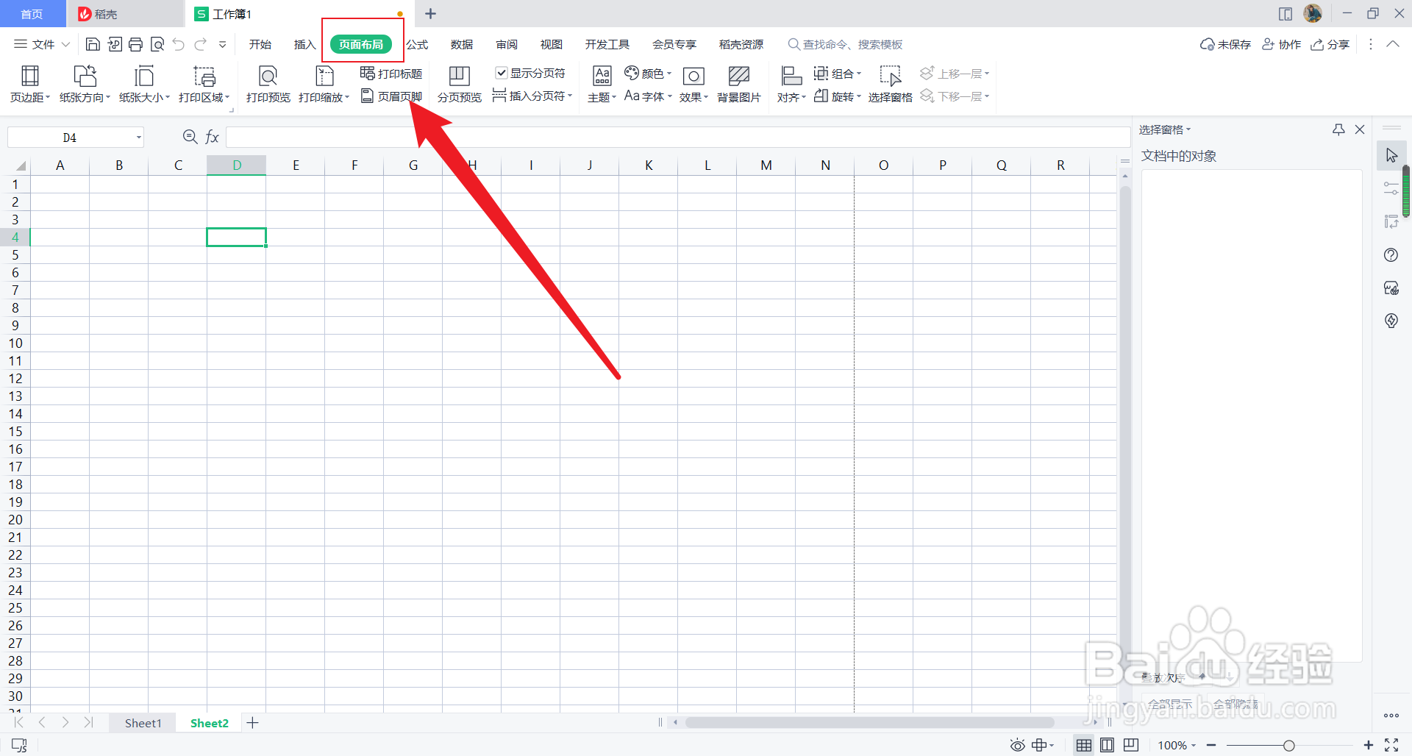Open the 开始 home tab
The width and height of the screenshot is (1412, 756).
point(260,44)
